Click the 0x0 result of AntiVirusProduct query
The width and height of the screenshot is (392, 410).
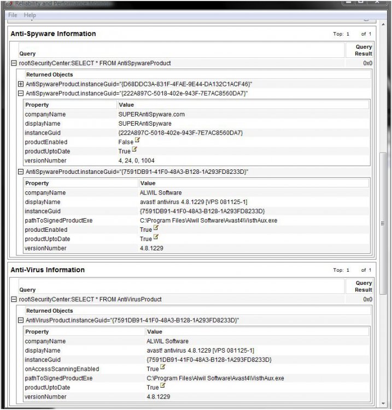(x=367, y=300)
